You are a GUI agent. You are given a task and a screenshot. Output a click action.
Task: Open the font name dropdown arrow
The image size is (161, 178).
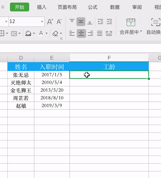(x=6, y=21)
